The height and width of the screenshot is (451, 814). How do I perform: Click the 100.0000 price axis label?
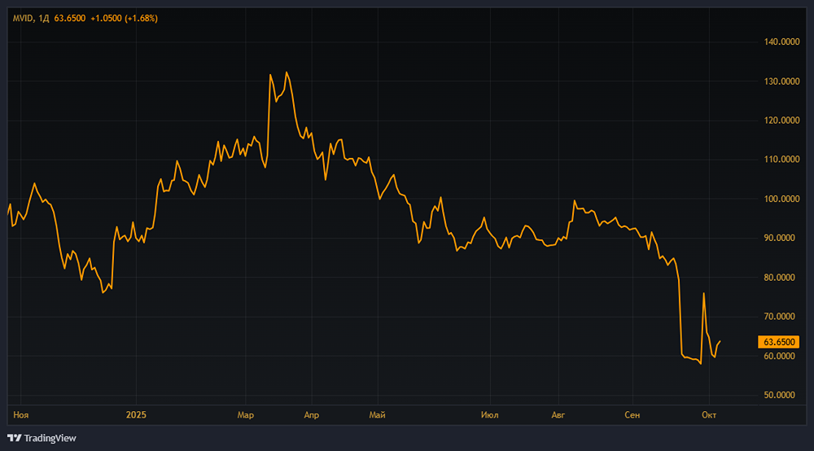(x=781, y=199)
